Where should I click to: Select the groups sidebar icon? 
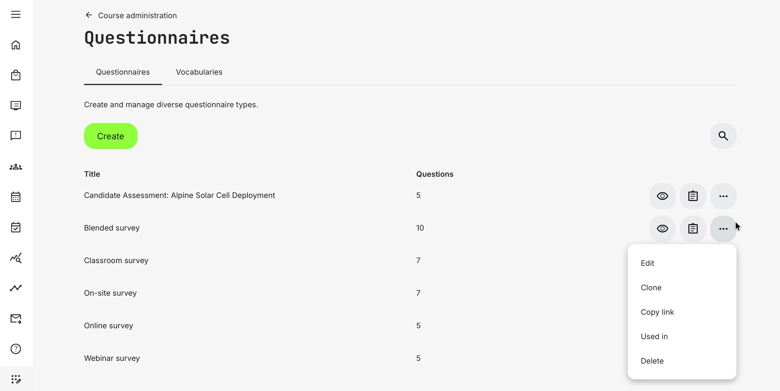click(x=16, y=167)
